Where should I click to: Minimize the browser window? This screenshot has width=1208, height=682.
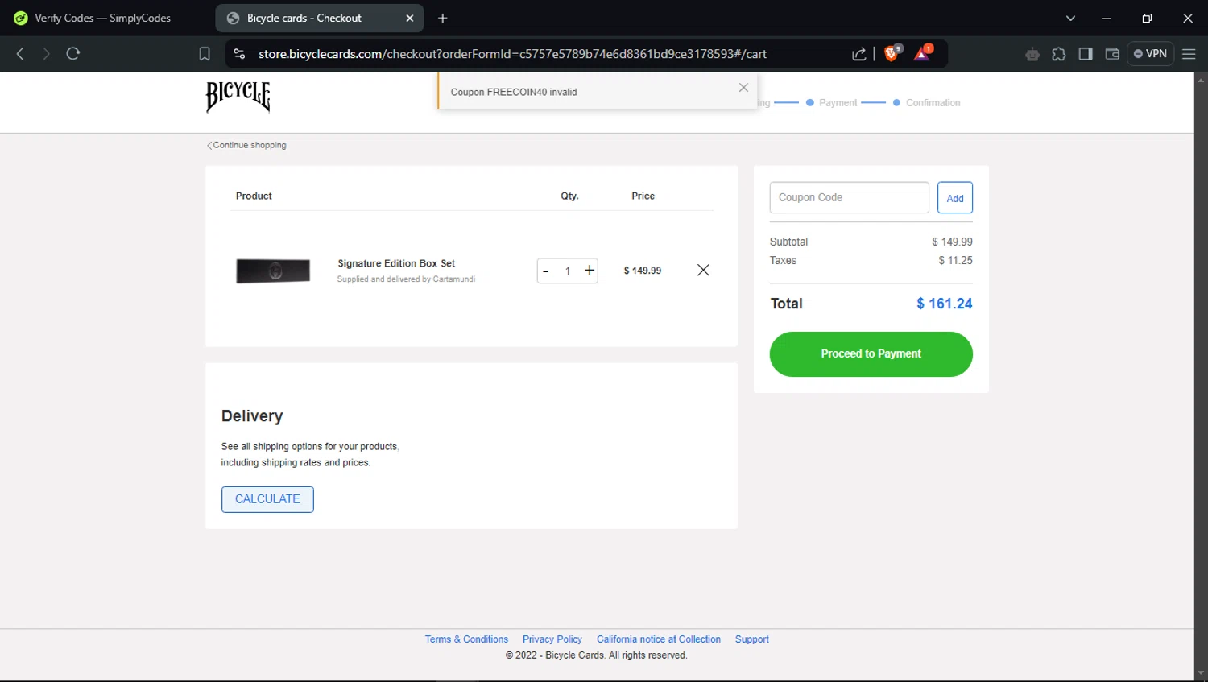pyautogui.click(x=1107, y=18)
